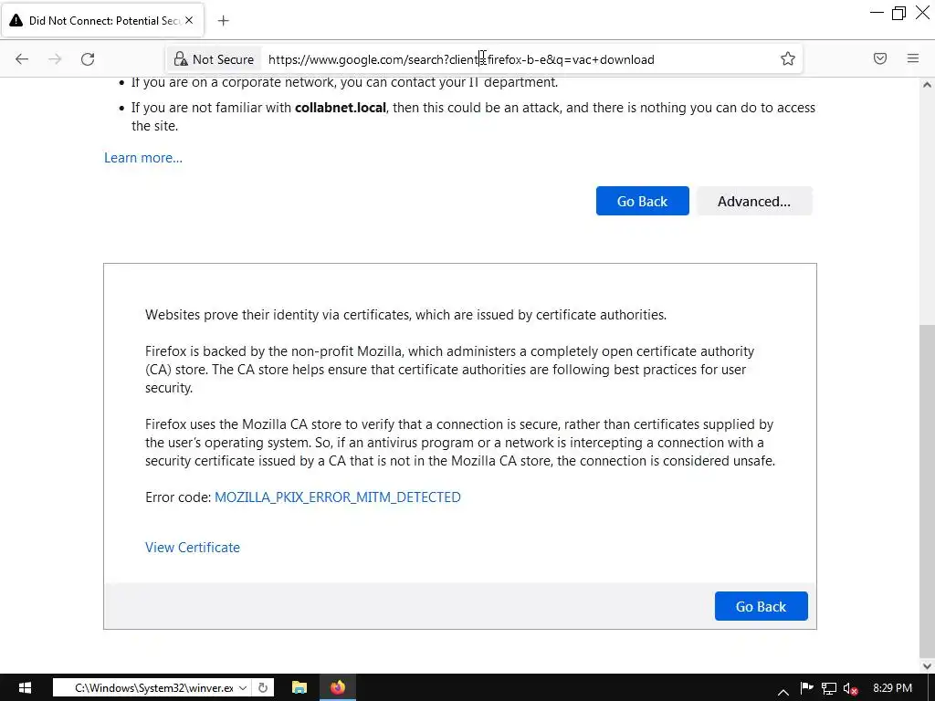Click Go Back in the advanced panel

(x=761, y=606)
